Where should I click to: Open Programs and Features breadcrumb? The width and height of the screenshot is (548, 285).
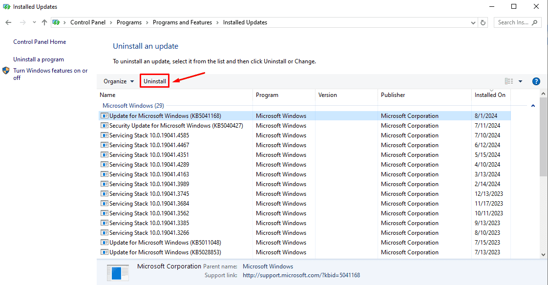[182, 22]
